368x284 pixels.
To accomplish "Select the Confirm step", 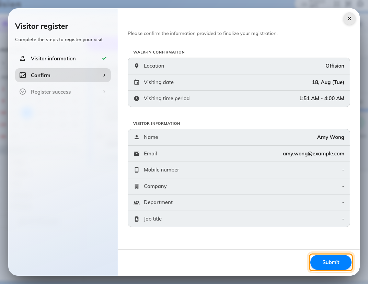I will coord(63,75).
